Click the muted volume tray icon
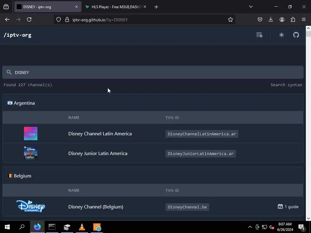The width and height of the screenshot is (311, 233). tap(272, 227)
